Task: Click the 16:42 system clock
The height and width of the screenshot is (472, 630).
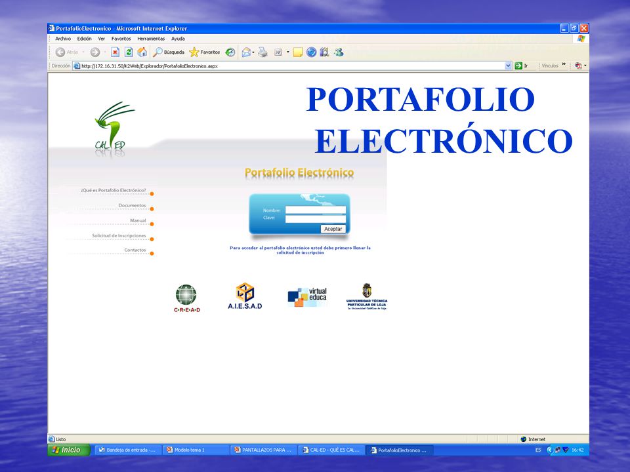Action: [577, 450]
